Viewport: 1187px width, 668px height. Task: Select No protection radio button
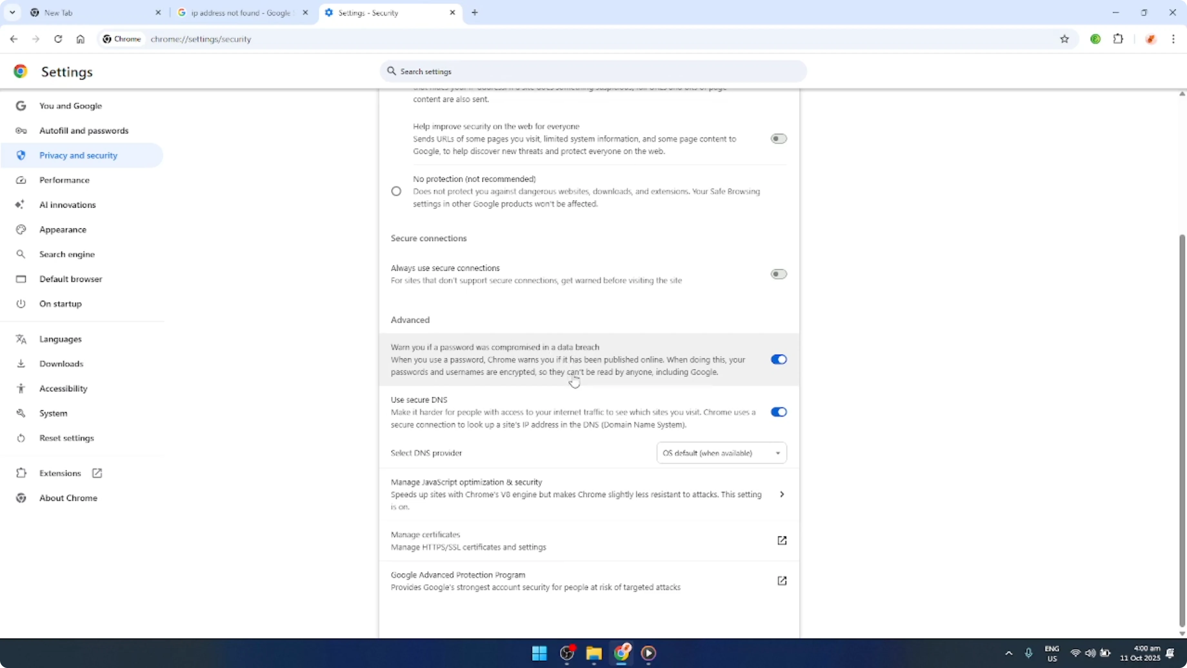tap(396, 191)
